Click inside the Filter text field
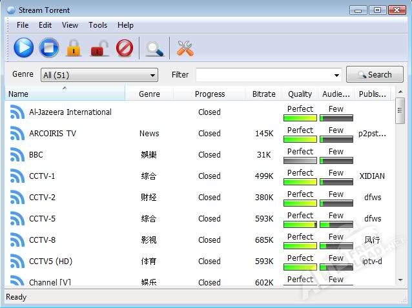The height and width of the screenshot is (308, 412). pos(263,75)
